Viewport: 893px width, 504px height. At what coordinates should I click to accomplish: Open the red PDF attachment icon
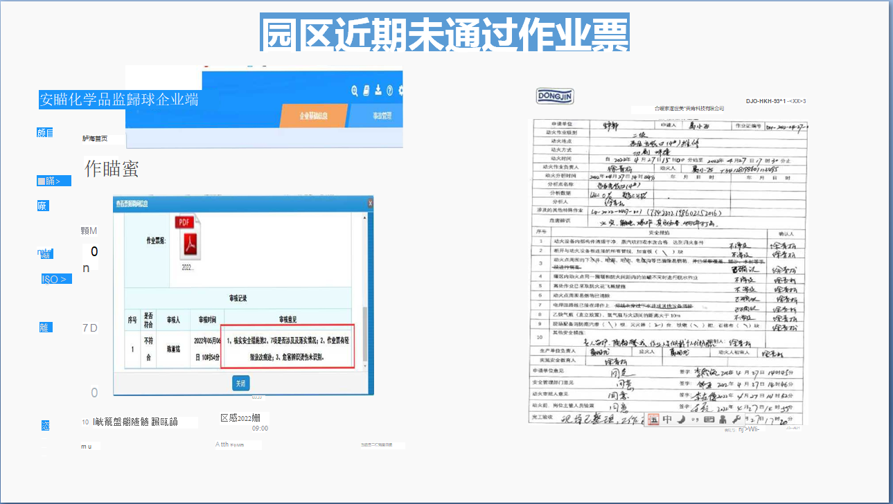pyautogui.click(x=188, y=237)
